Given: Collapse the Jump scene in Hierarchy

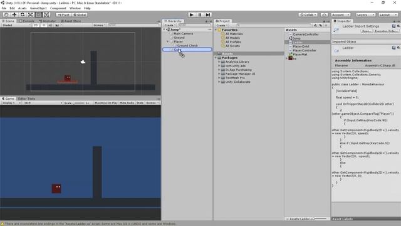Looking at the screenshot, I should click(x=164, y=30).
